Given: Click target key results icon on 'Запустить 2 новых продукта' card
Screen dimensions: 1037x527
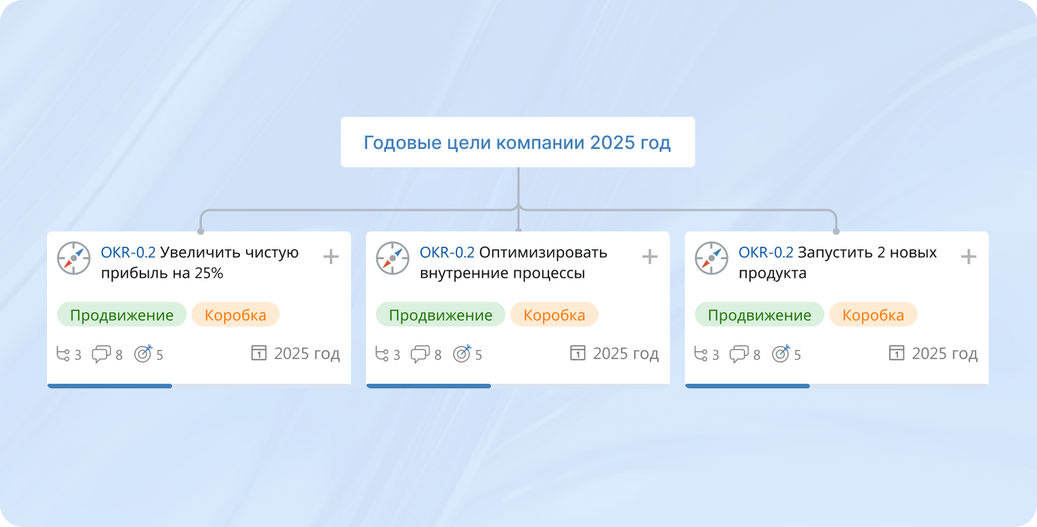Looking at the screenshot, I should pos(781,354).
